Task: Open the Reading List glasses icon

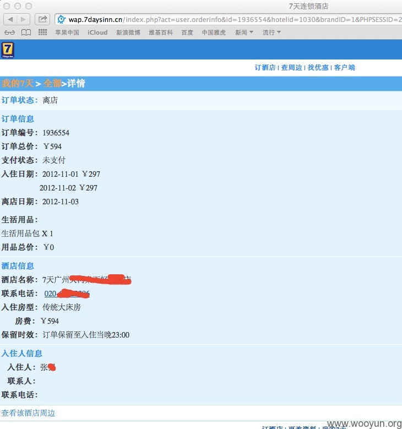Action: [9, 32]
